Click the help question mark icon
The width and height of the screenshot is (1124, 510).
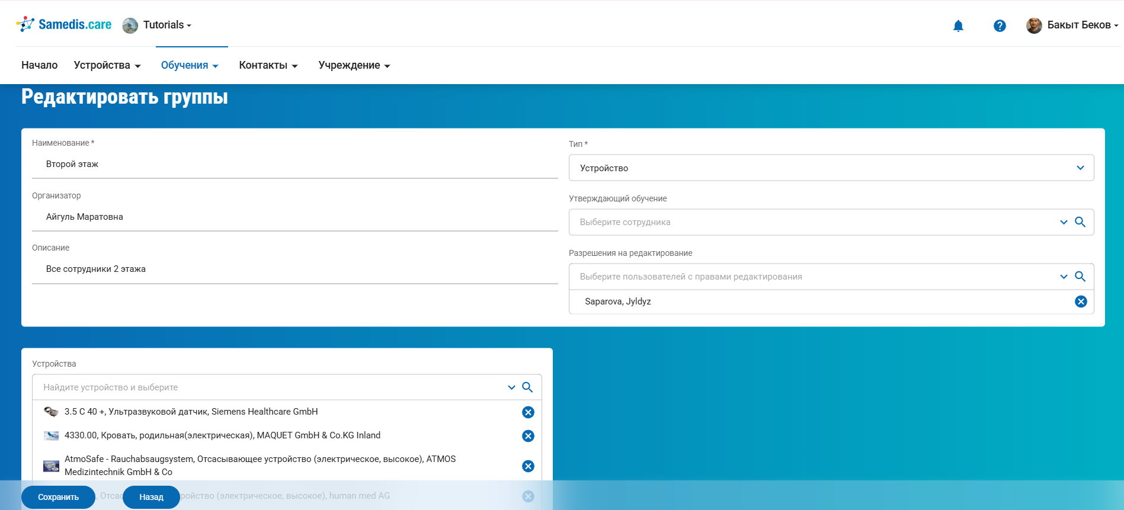point(1000,25)
